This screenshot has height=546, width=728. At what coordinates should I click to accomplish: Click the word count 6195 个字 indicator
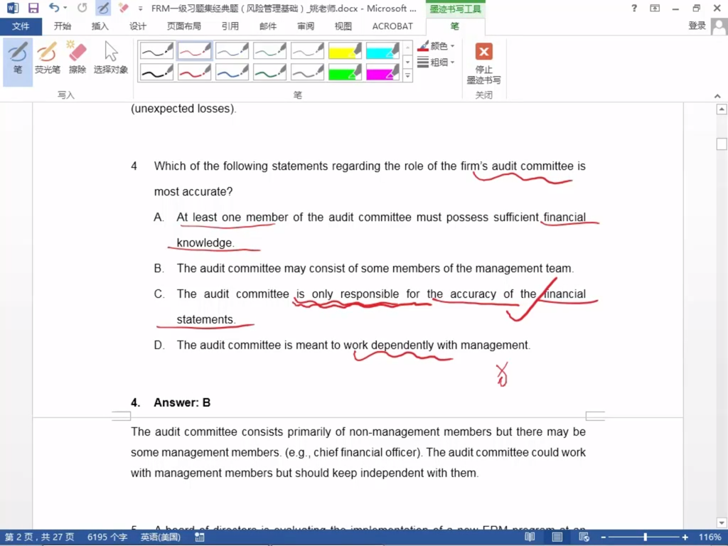[107, 537]
